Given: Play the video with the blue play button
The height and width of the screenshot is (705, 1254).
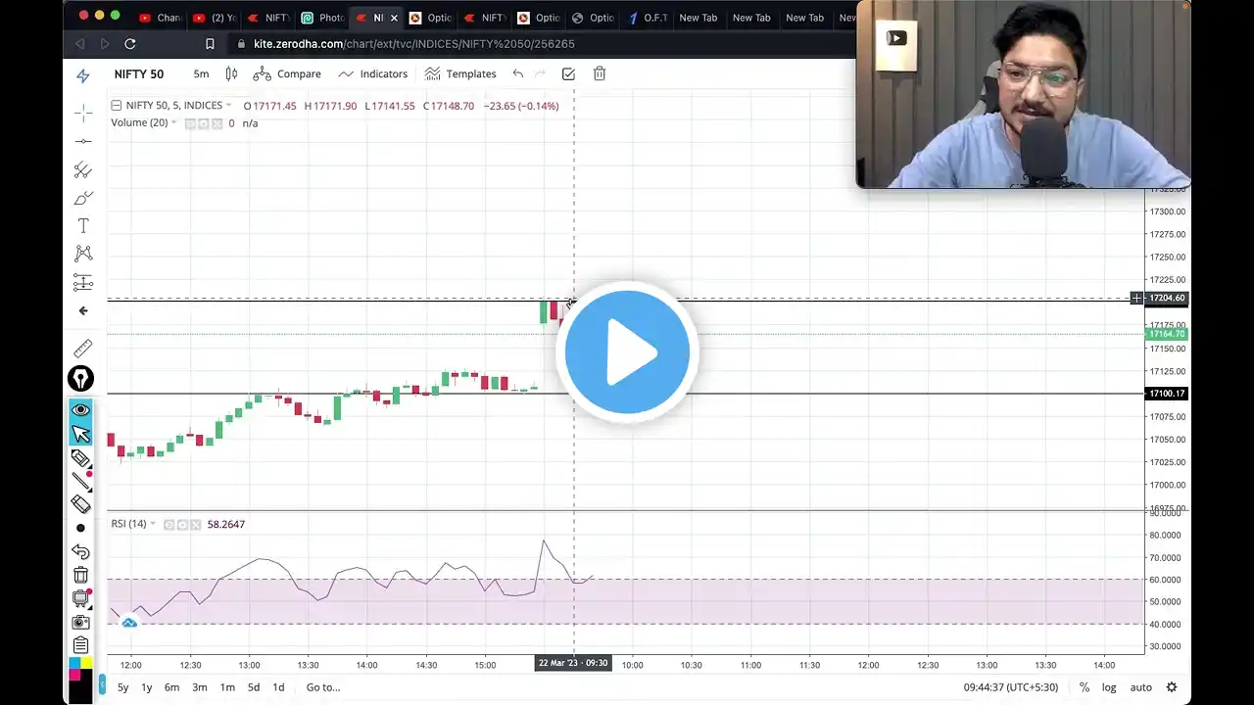Looking at the screenshot, I should (x=627, y=352).
